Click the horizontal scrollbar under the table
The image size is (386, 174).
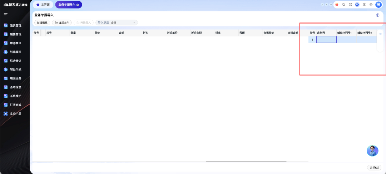246,162
